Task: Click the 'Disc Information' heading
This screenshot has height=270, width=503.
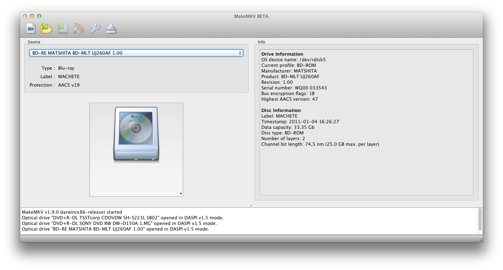Action: (x=281, y=111)
